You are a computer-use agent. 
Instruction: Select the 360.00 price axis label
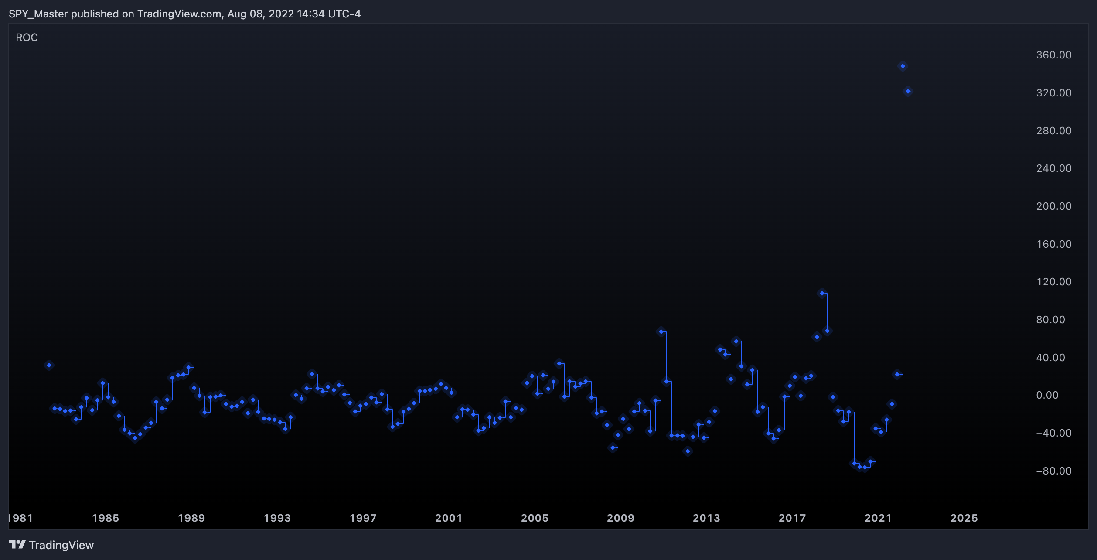tap(1054, 55)
